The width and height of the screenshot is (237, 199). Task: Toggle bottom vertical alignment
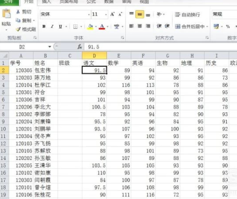[x=148, y=15]
